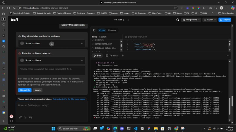This screenshot has width=236, height=132.
Task: Open the browser profile avatar
Action: click(221, 8)
